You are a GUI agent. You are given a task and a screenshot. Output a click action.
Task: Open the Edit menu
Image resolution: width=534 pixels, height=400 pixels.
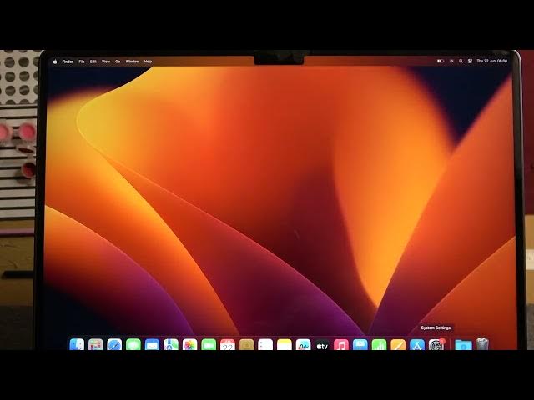click(93, 62)
